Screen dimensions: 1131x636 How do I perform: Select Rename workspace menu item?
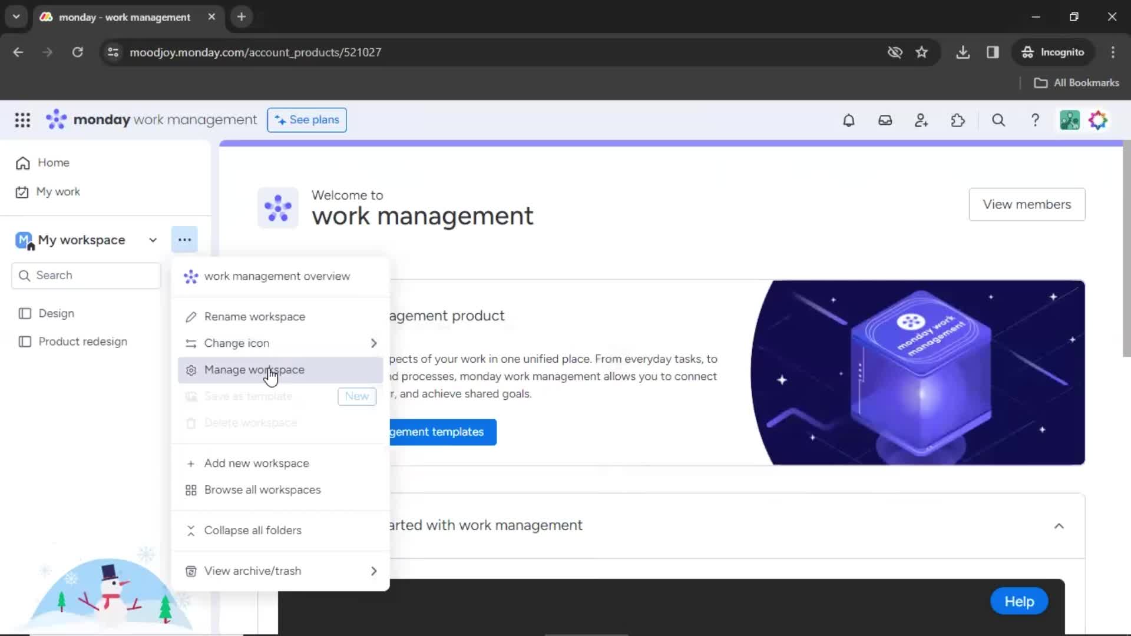coord(254,316)
